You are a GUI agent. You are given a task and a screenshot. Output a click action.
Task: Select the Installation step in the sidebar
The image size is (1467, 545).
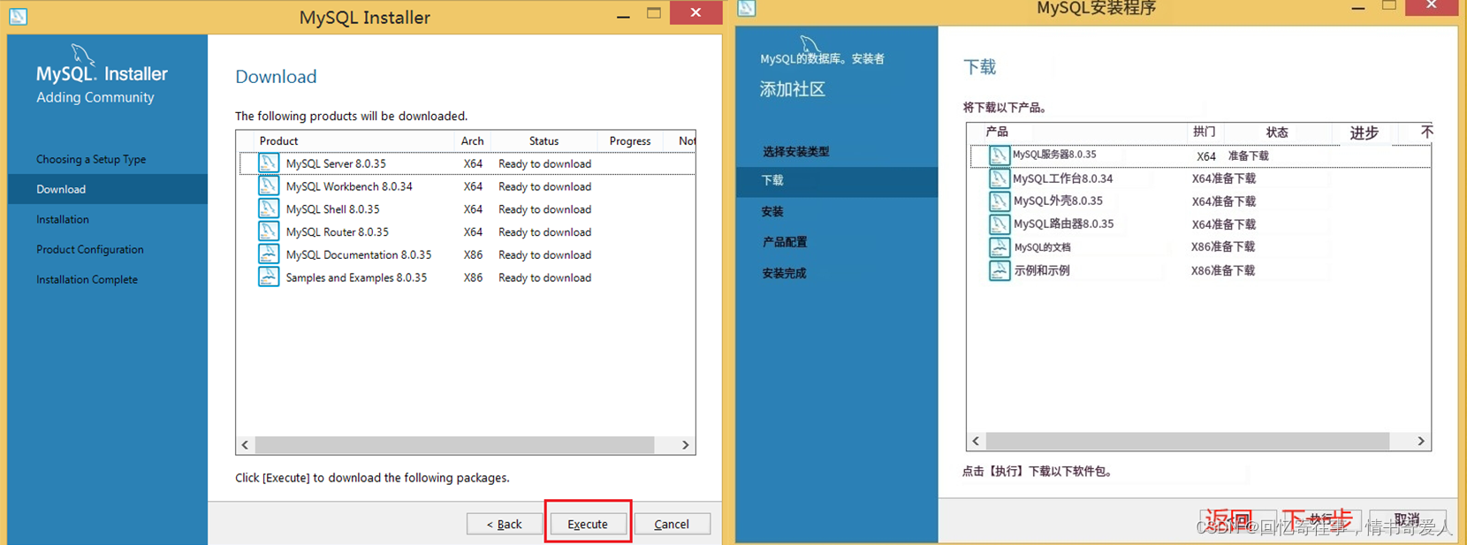tap(63, 219)
